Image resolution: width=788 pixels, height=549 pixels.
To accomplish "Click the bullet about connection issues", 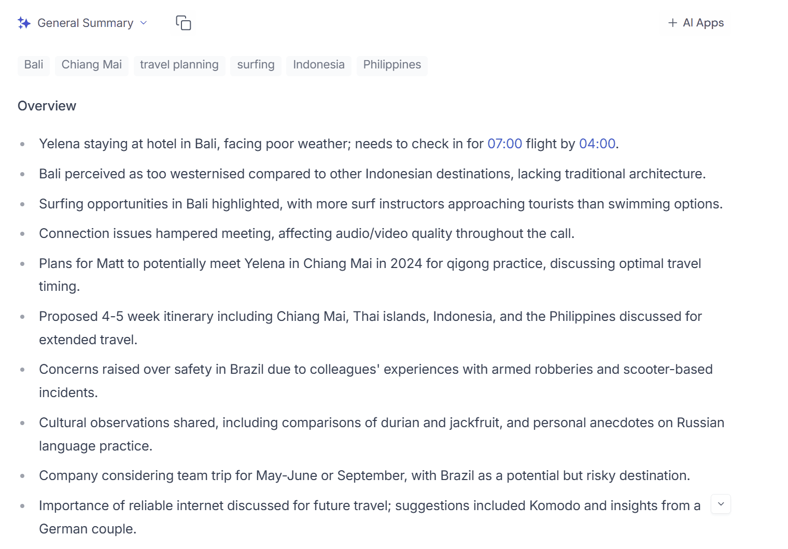I will point(307,234).
